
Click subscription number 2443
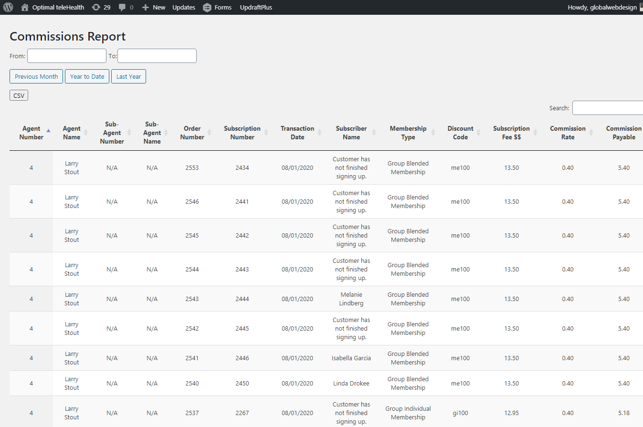pos(242,270)
